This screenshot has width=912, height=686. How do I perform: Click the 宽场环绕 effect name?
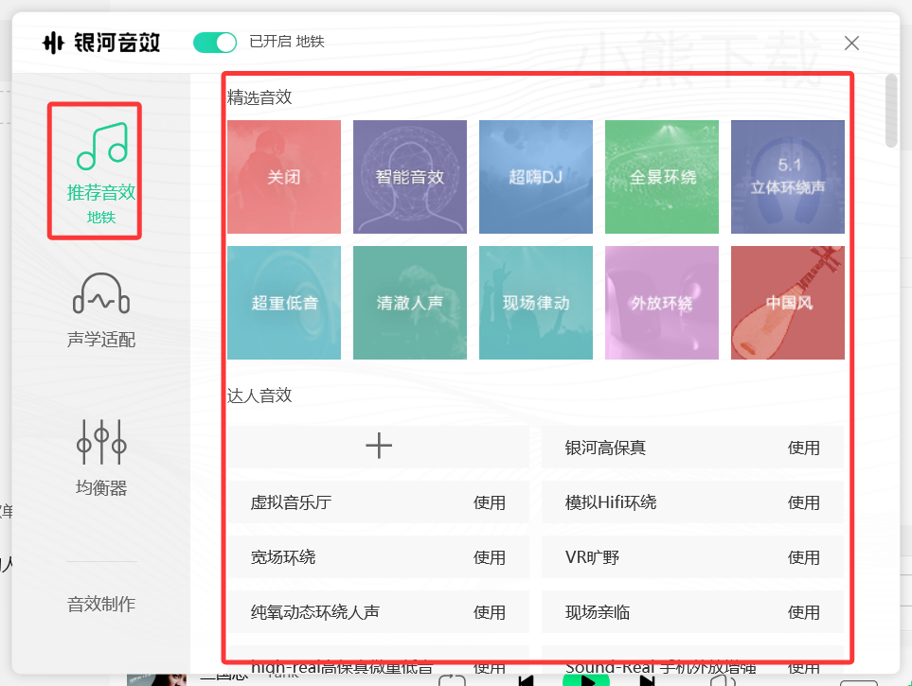[x=282, y=557]
